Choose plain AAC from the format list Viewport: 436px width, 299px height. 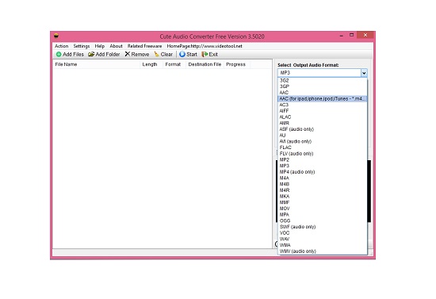(x=323, y=93)
